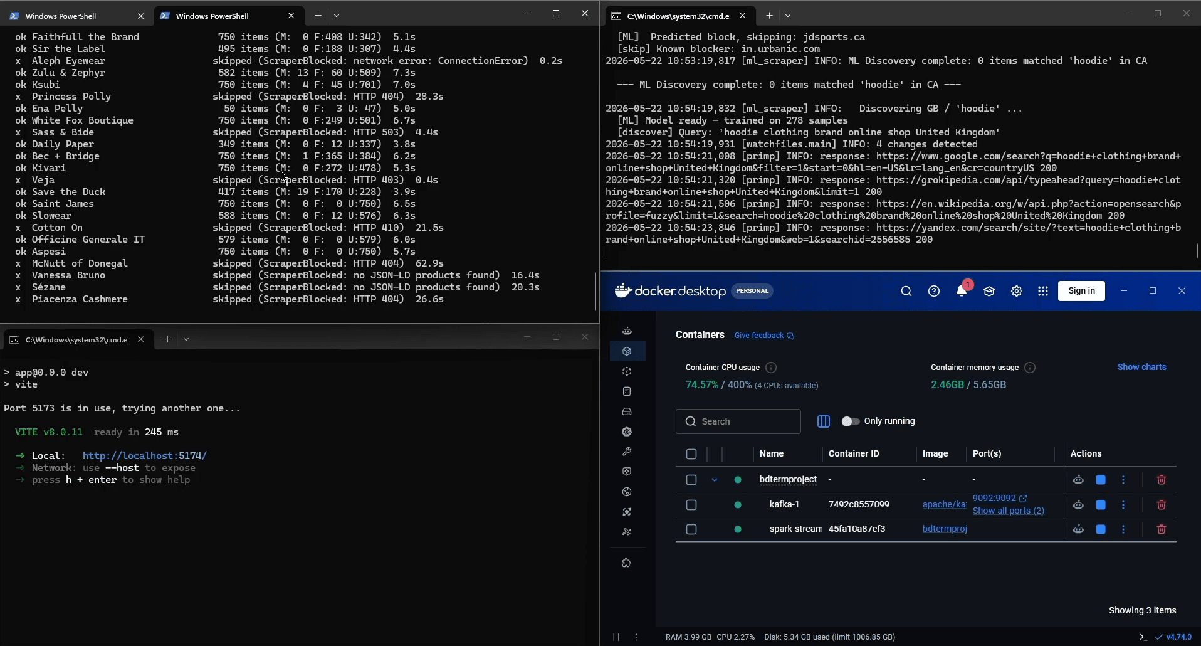
Task: Select Containers icon in Docker sidebar
Action: (627, 351)
